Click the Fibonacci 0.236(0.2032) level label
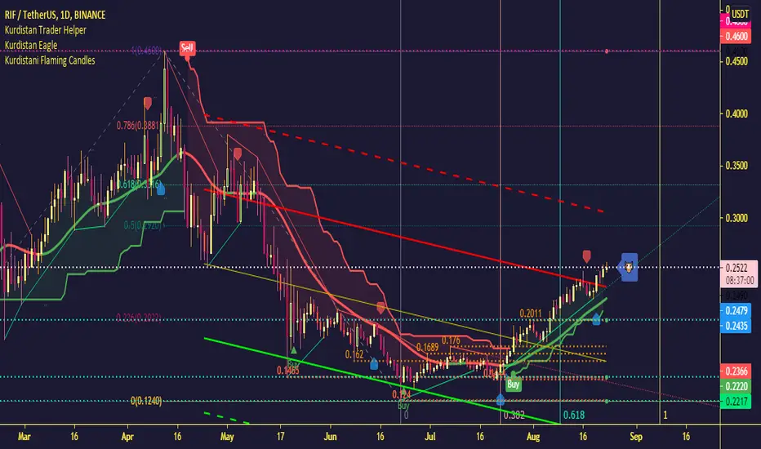Viewport: 761px width, 449px height. 139,318
